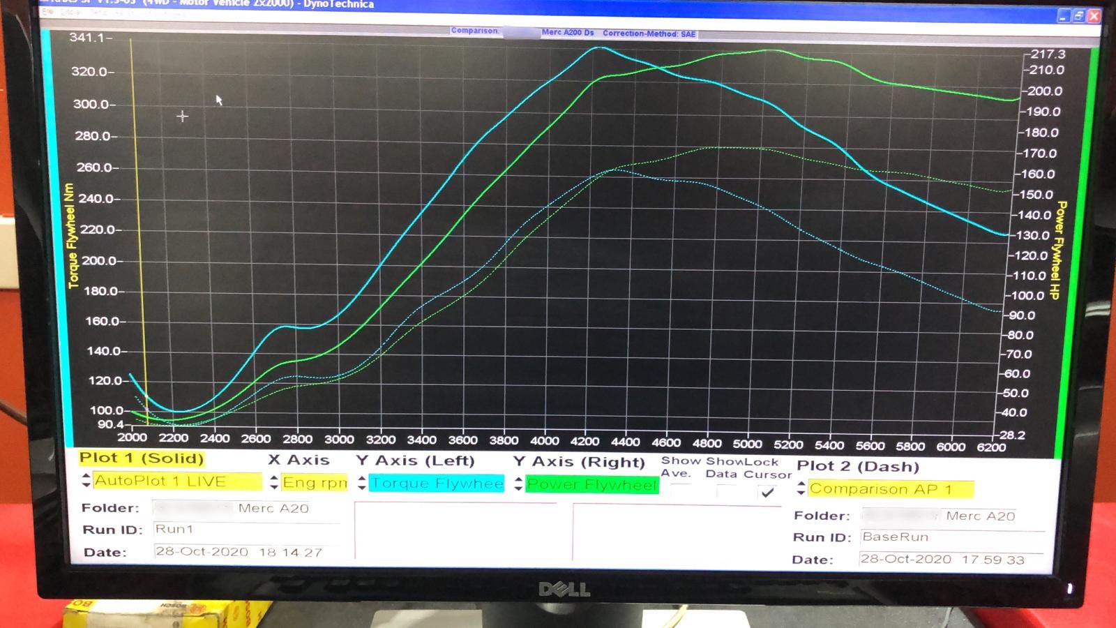Click the 4000 rpm label on the X axis

click(x=544, y=441)
